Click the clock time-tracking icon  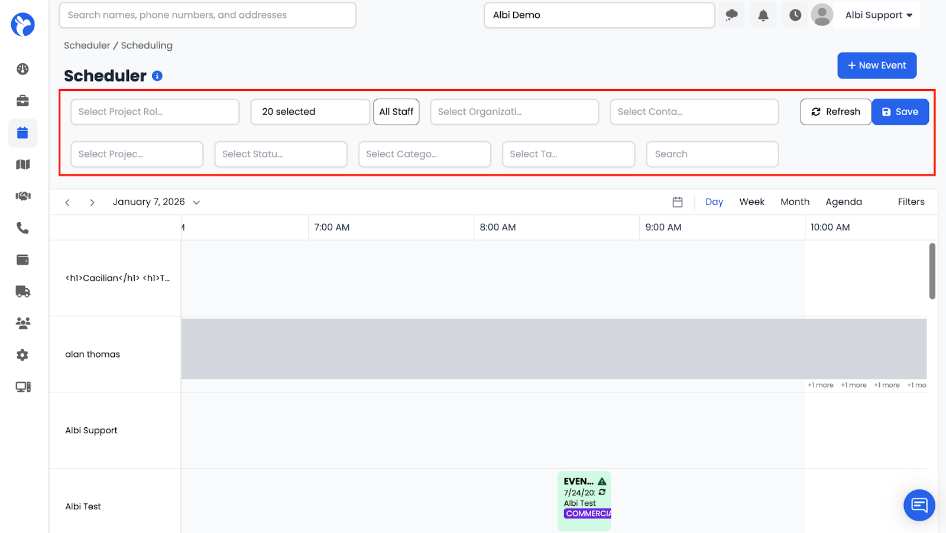[x=794, y=15]
